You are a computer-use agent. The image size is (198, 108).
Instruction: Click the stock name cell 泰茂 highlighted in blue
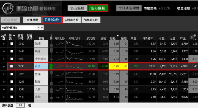click(41, 66)
